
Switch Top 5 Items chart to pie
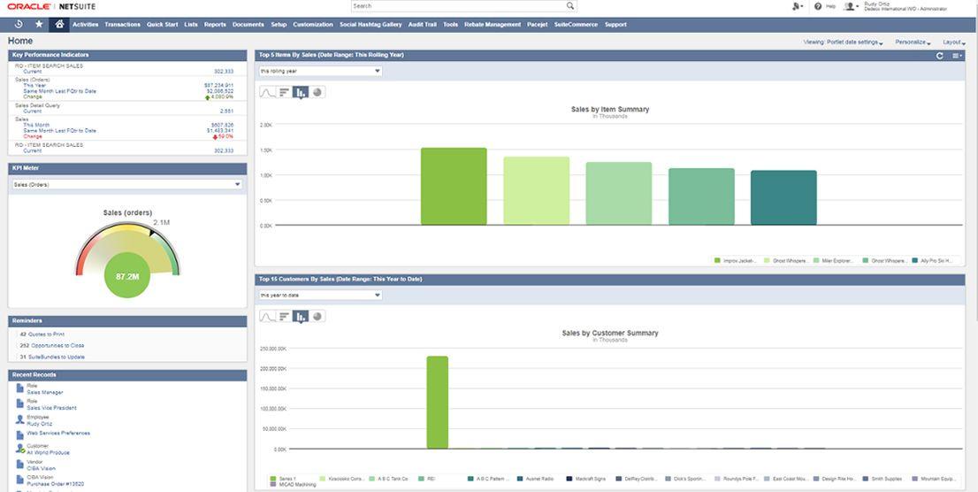coord(317,92)
